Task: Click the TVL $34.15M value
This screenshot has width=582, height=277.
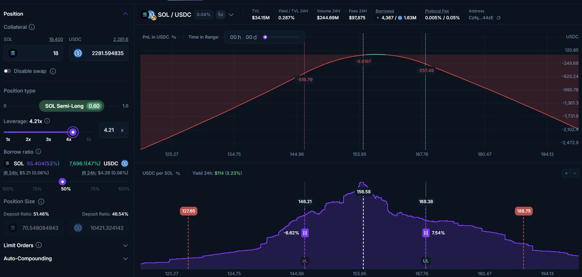Action: [x=260, y=18]
